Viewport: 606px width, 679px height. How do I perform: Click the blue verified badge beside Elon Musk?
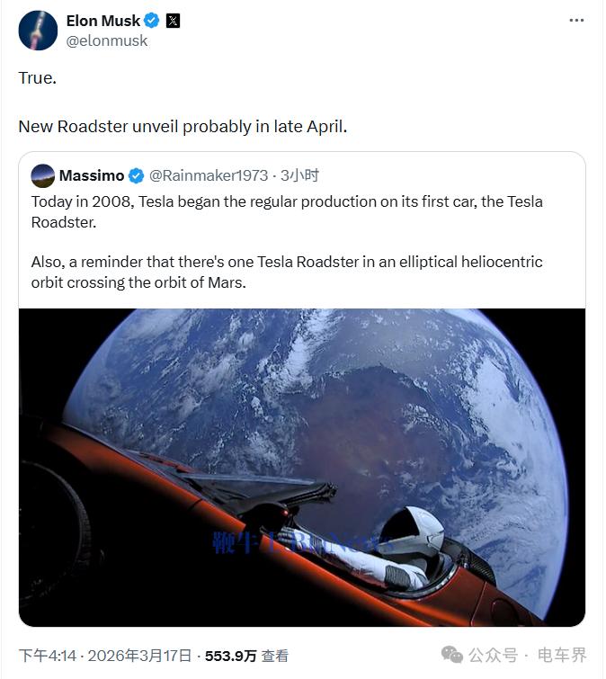coord(154,20)
